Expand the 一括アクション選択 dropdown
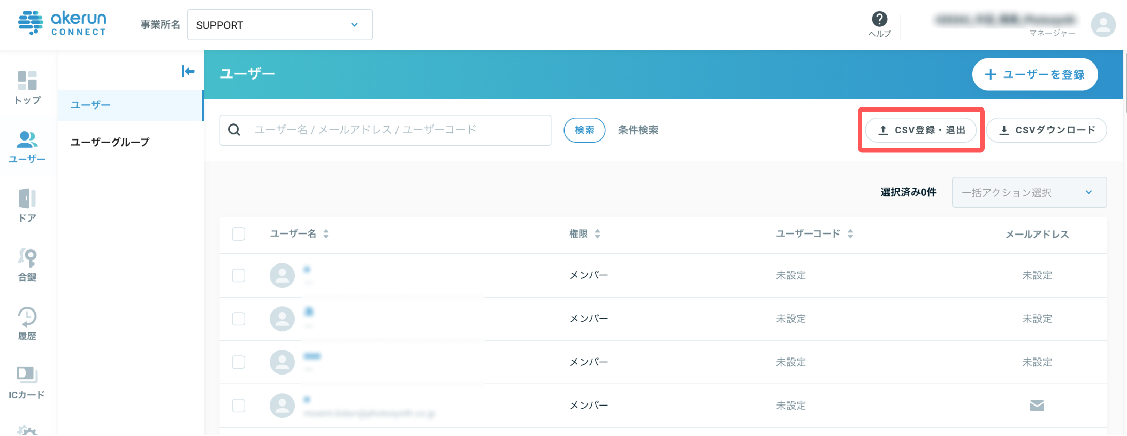 click(1029, 192)
